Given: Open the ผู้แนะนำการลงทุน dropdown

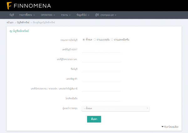Looking at the screenshot, I should [116, 108].
